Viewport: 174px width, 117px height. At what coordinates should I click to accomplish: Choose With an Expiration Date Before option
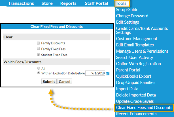pos(39,73)
